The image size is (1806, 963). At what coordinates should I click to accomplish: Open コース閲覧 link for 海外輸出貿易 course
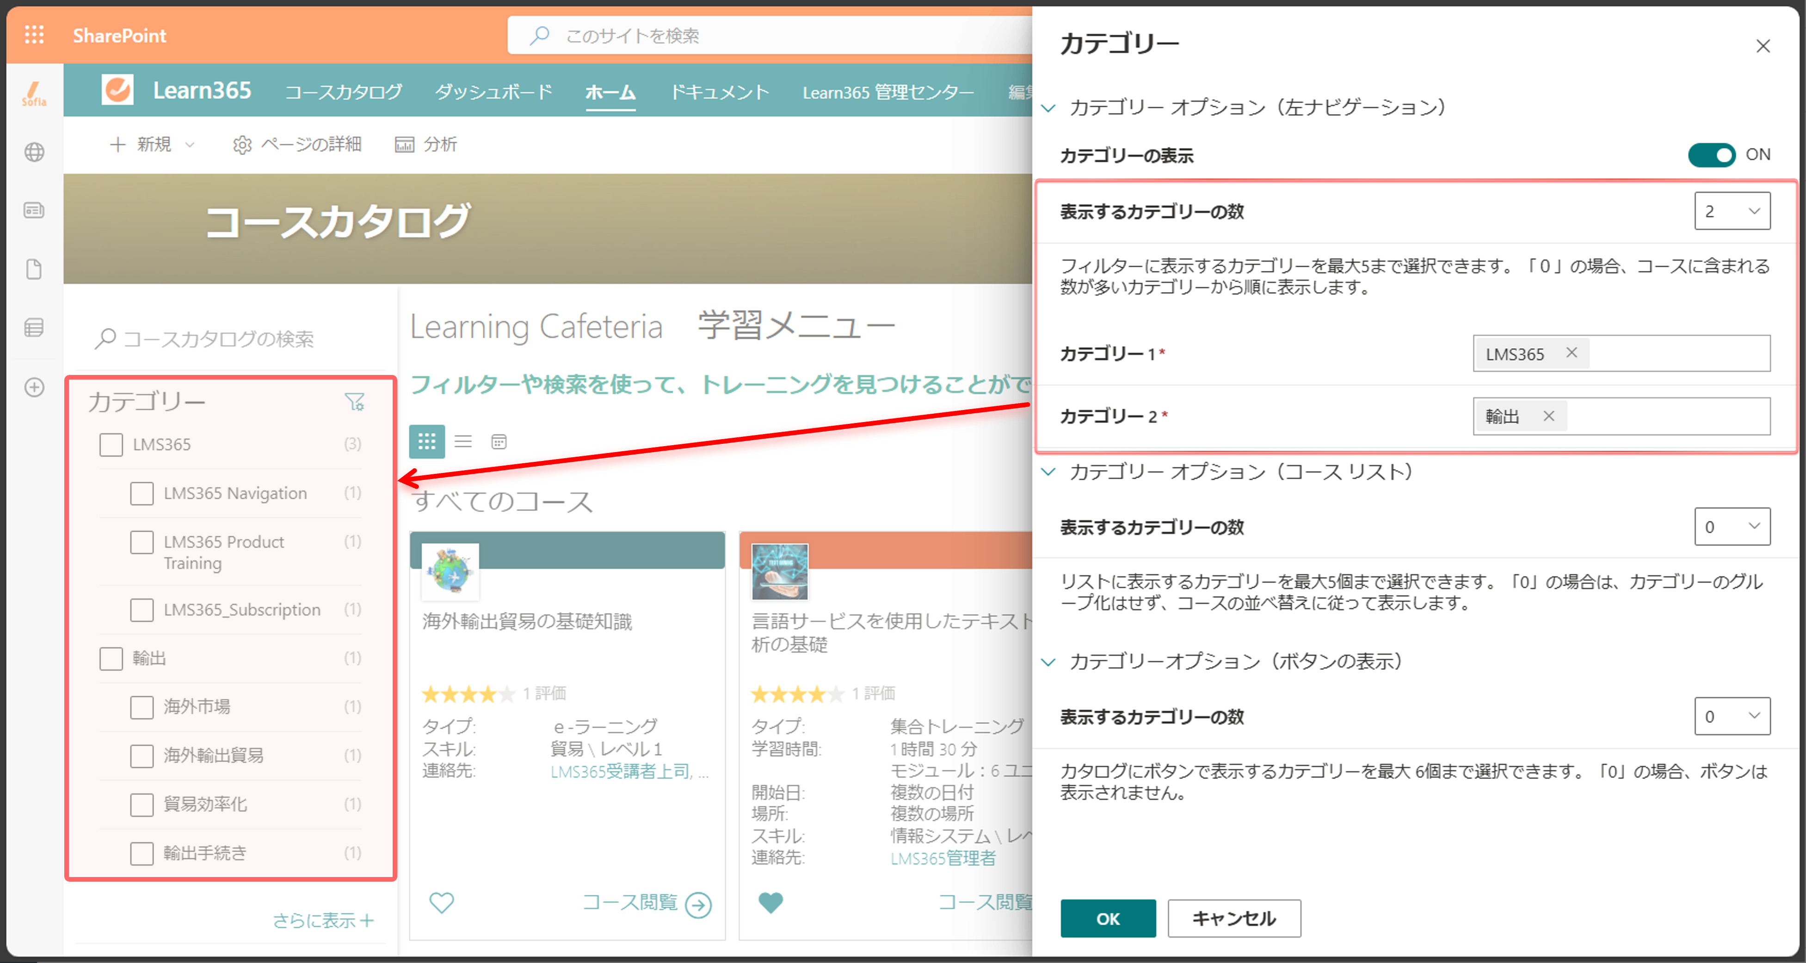point(629,903)
